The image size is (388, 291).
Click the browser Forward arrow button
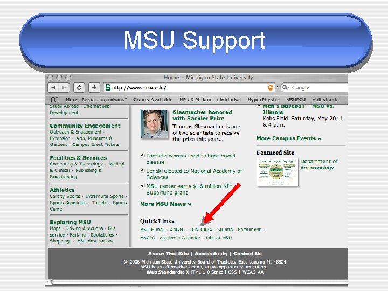(x=64, y=87)
